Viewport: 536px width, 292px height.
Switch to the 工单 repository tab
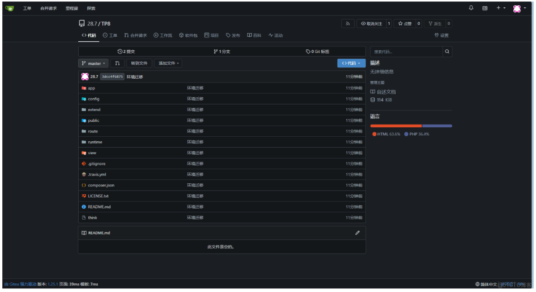(110, 35)
